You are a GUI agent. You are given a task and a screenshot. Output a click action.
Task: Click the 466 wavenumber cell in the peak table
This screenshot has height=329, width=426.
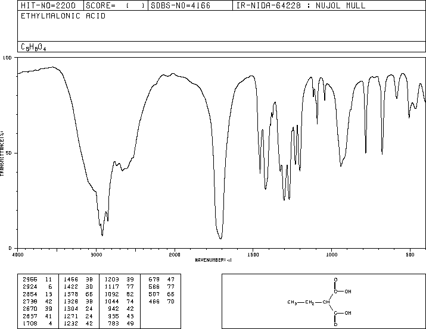click(x=154, y=301)
